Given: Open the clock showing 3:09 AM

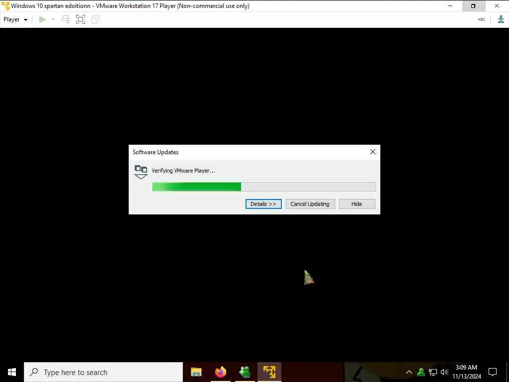Looking at the screenshot, I should pyautogui.click(x=466, y=372).
